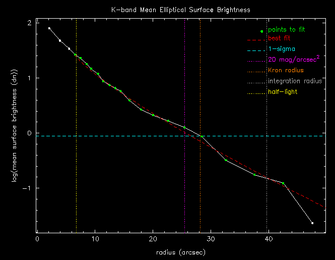335x260 pixels.
Task: Click the first white data point at top left
Action: [49, 28]
